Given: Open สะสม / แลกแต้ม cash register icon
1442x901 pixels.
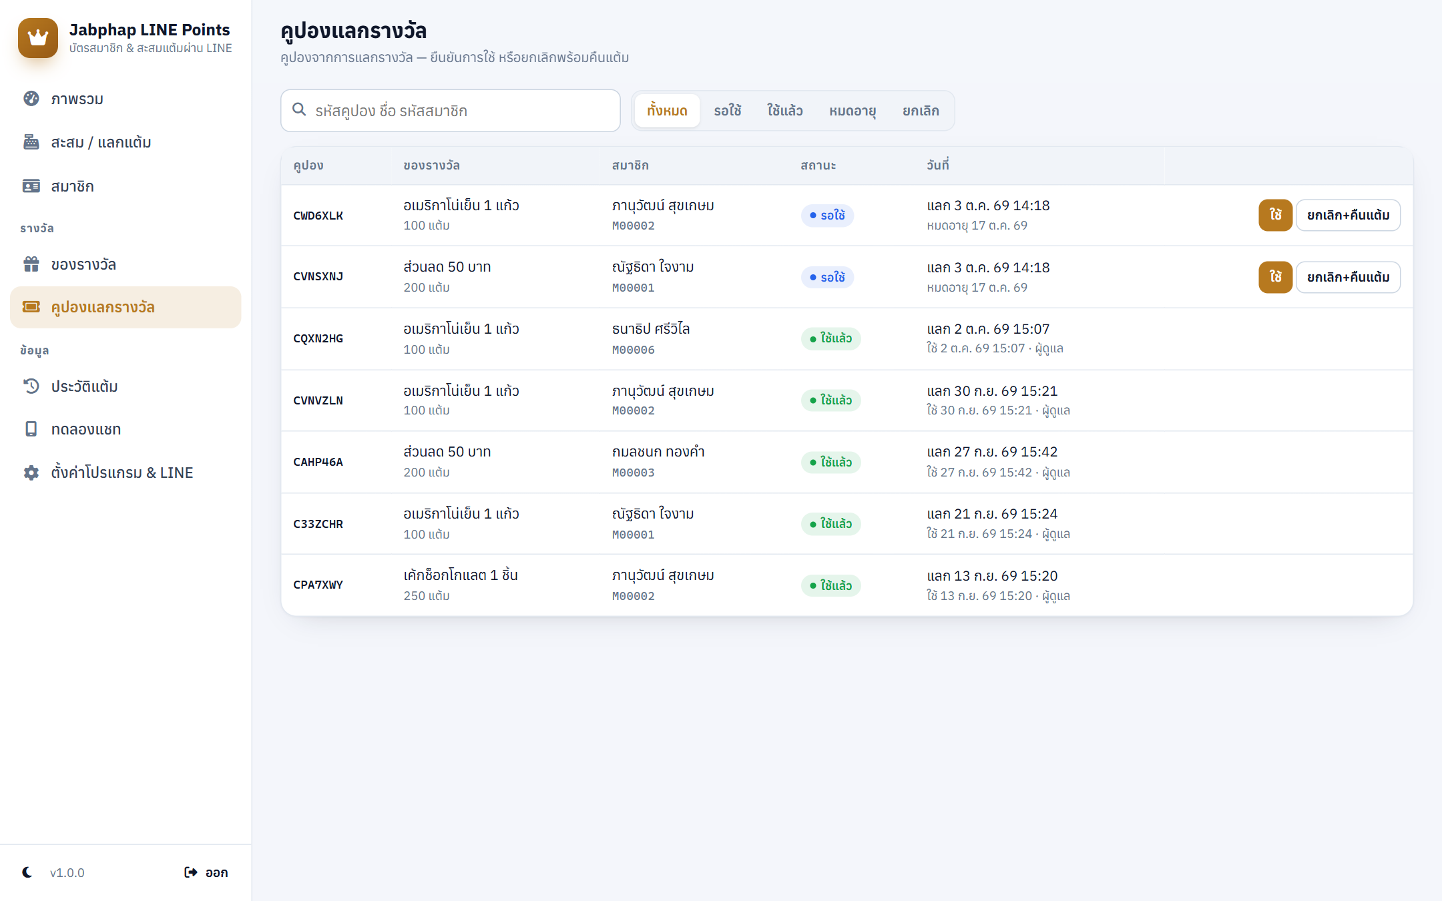Looking at the screenshot, I should pos(31,142).
